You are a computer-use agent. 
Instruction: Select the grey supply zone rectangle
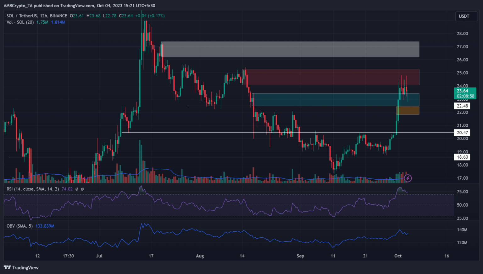pyautogui.click(x=289, y=49)
